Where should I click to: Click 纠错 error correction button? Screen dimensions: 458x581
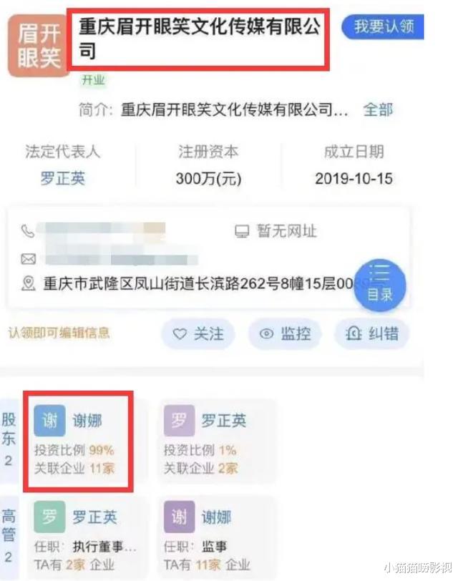pos(372,334)
